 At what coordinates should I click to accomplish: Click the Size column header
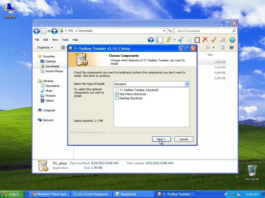pyautogui.click(x=210, y=55)
